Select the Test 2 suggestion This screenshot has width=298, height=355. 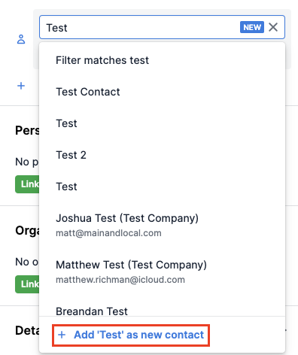click(162, 155)
